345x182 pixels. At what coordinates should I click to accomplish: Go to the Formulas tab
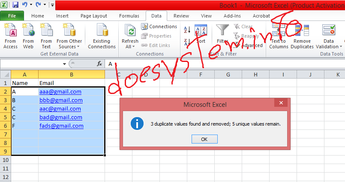[x=129, y=16]
